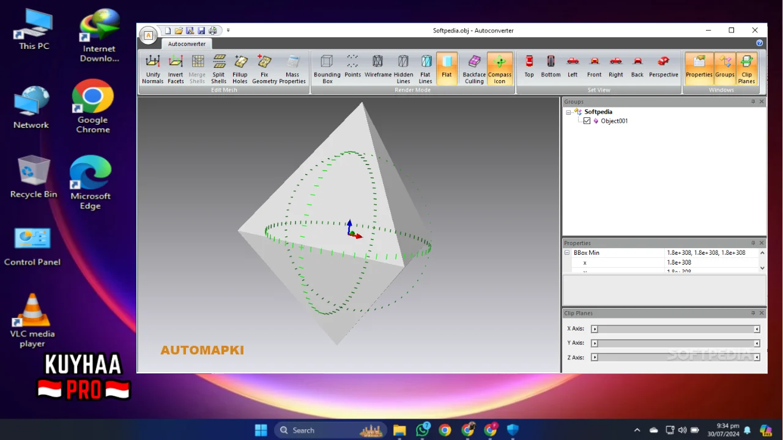Toggle the Flat render mode button

click(447, 68)
